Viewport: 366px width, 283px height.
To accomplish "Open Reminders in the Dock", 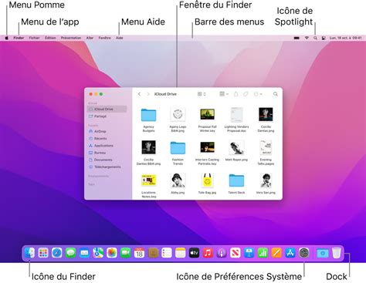I will (167, 253).
